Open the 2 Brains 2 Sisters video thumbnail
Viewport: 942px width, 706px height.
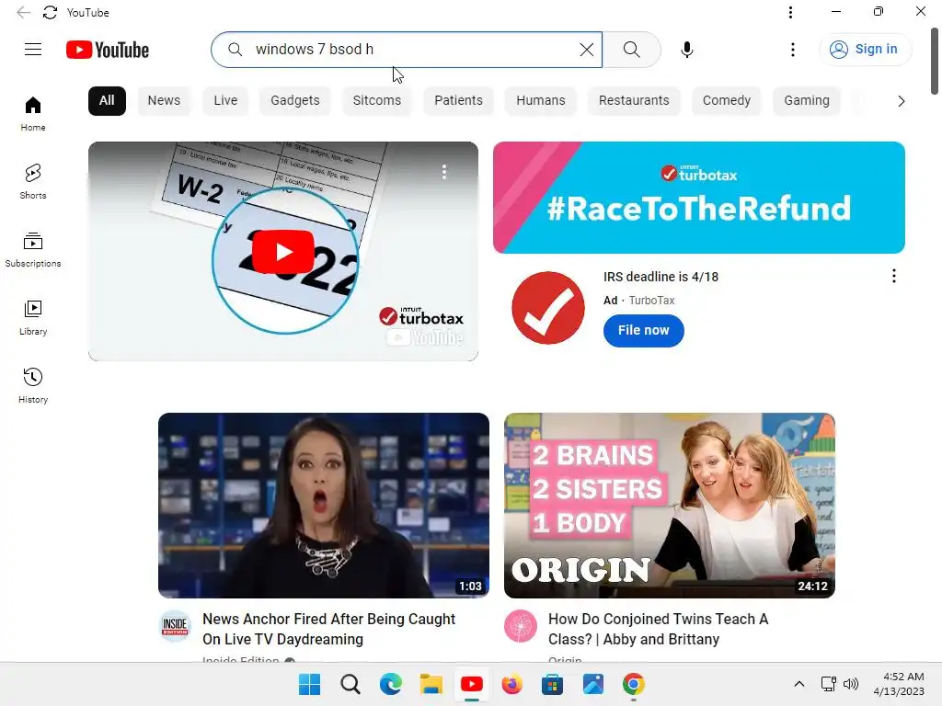670,506
